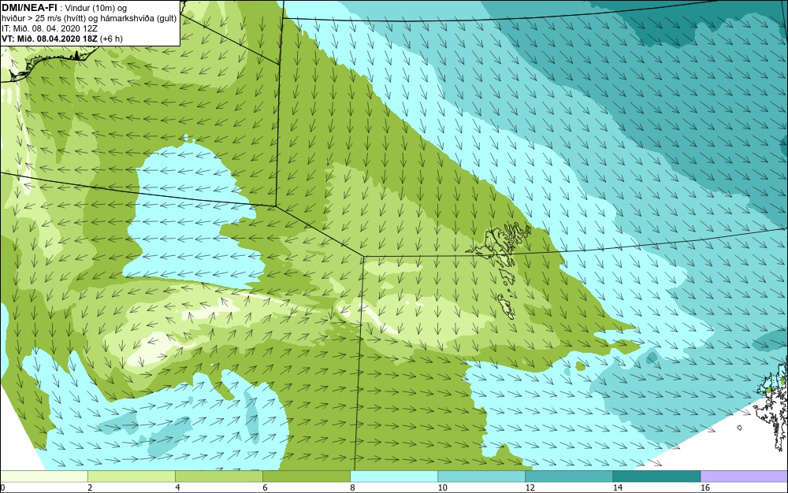
Task: Click the legend label '12'
Action: pyautogui.click(x=530, y=487)
